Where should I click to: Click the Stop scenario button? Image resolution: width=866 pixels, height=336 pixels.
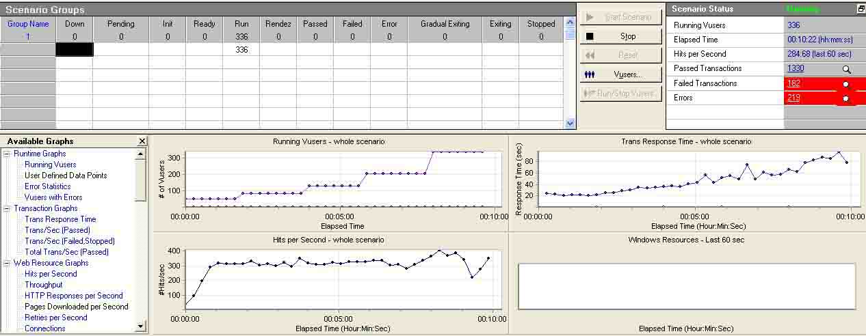pyautogui.click(x=620, y=36)
